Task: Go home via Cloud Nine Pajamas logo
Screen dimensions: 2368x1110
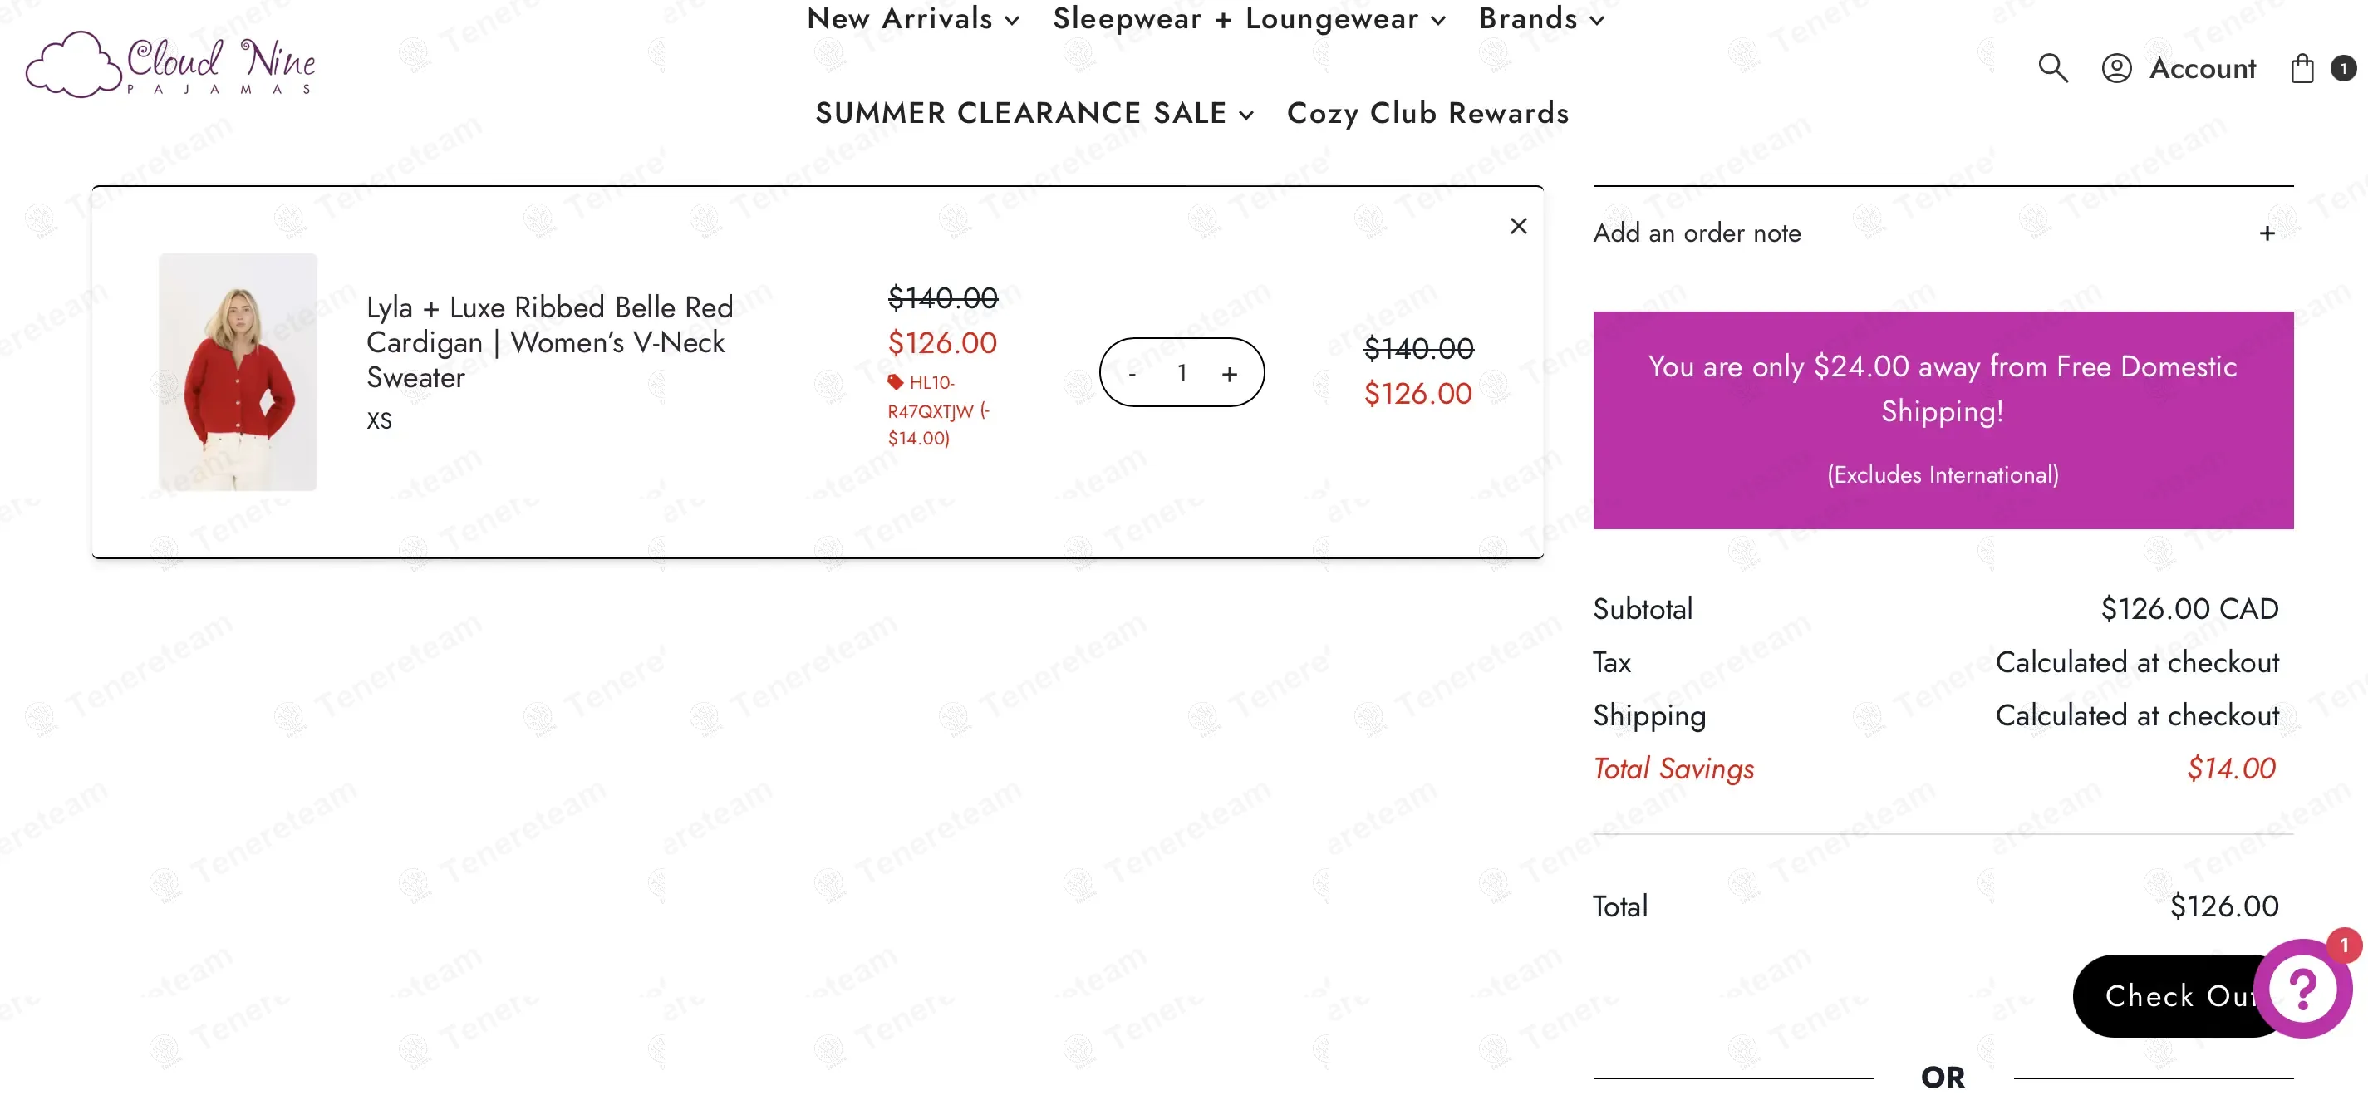Action: coord(171,64)
